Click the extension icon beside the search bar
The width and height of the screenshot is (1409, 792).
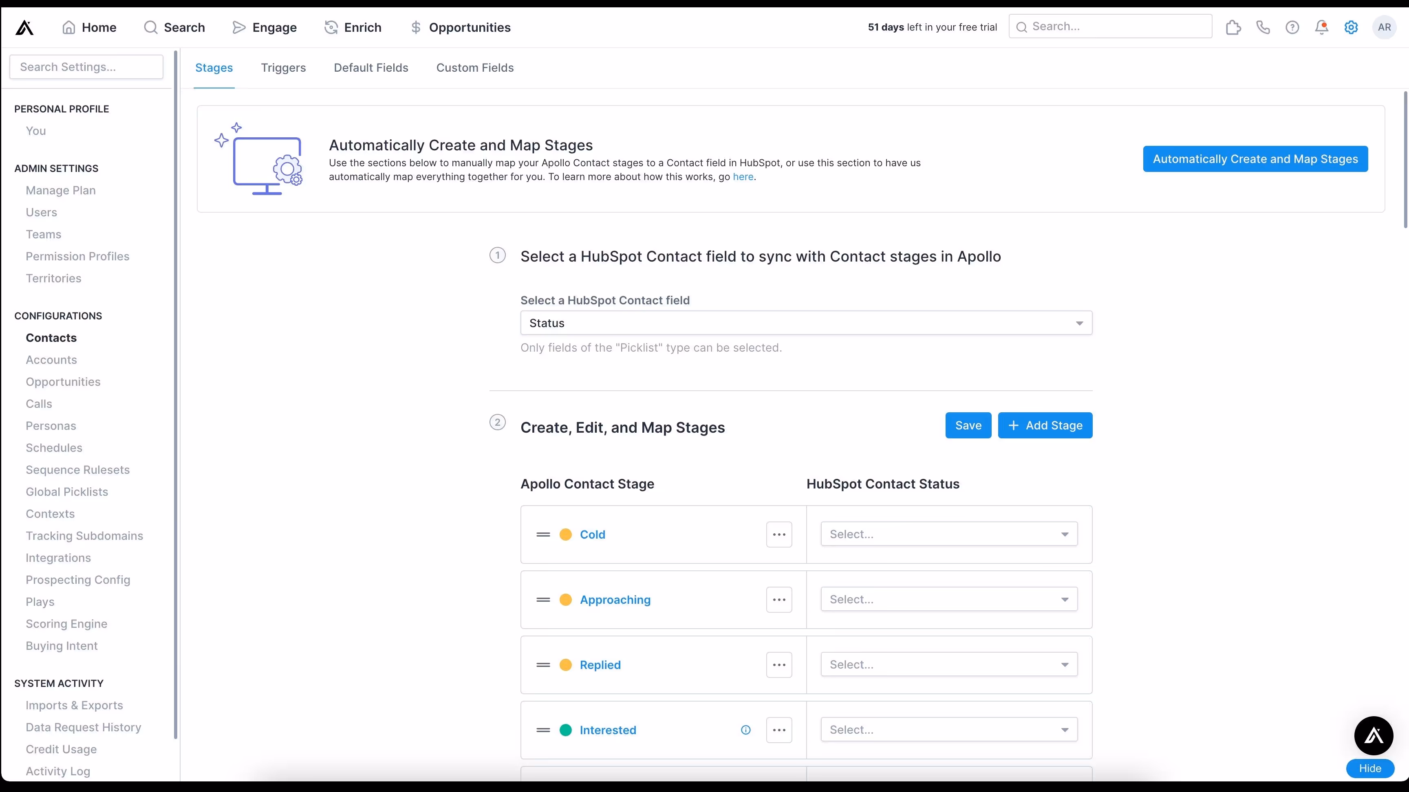click(1234, 27)
